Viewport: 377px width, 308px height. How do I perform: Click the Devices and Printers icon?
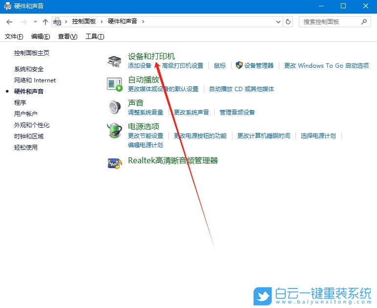(x=114, y=61)
